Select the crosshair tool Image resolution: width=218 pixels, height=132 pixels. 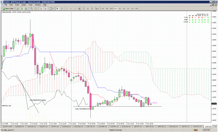[62, 9]
